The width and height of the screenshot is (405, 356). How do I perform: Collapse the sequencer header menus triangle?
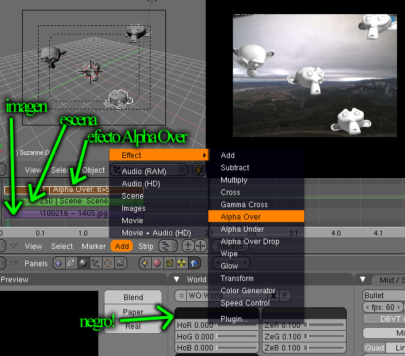click(14, 246)
